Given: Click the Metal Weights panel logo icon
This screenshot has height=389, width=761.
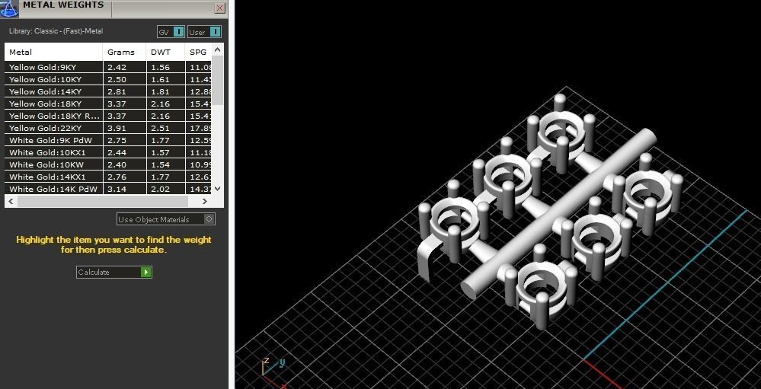Looking at the screenshot, I should point(8,8).
